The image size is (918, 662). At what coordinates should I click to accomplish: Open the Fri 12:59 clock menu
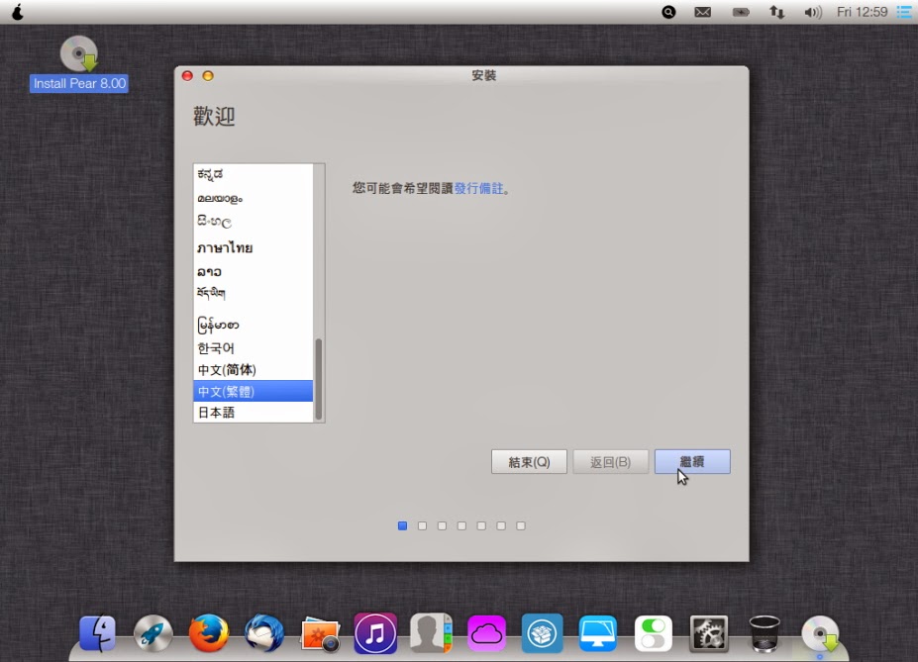[862, 12]
